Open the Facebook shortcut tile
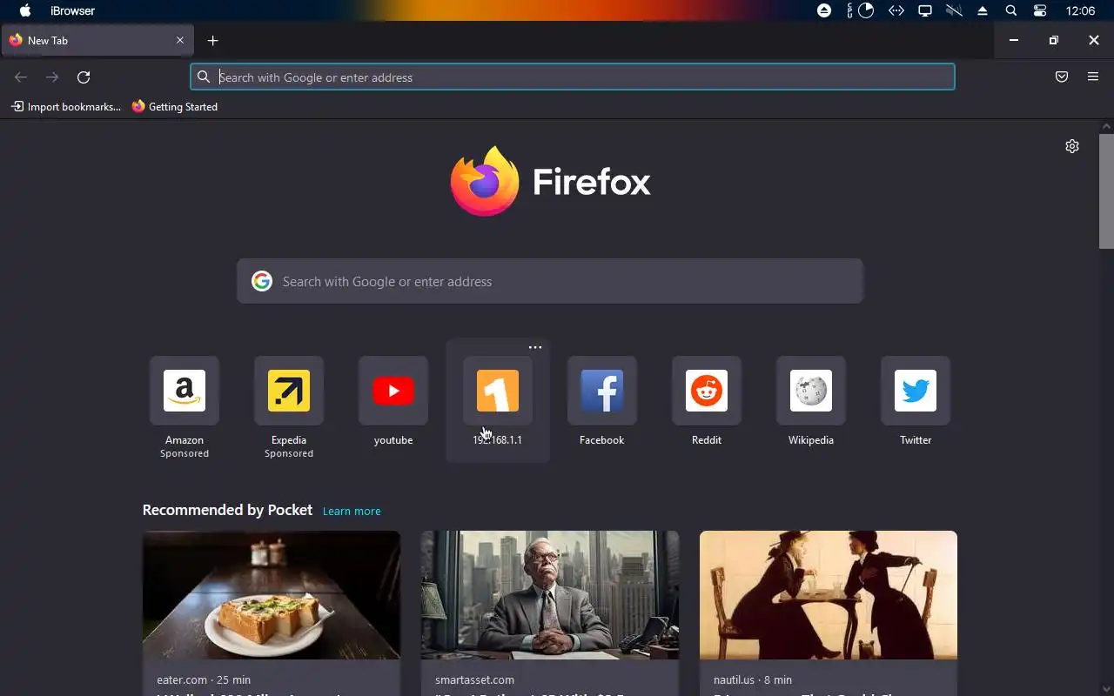This screenshot has height=696, width=1114. (602, 402)
